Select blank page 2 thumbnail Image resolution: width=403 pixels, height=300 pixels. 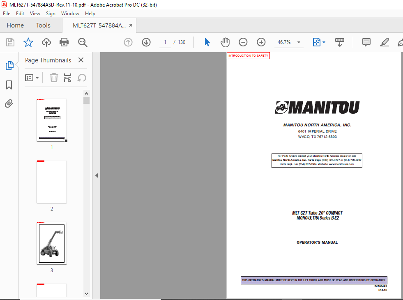52,181
